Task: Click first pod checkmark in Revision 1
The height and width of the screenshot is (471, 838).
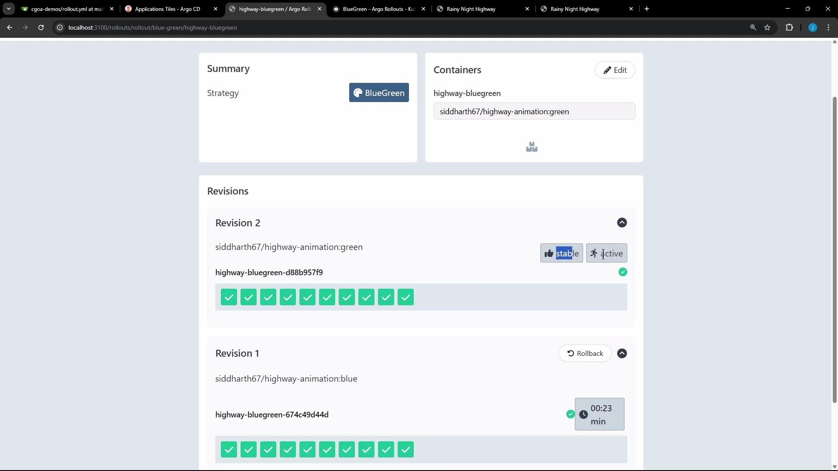Action: (229, 450)
